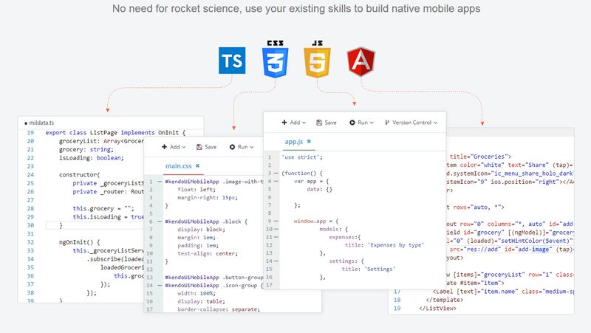Click the rows="auto, *" line

[475, 207]
